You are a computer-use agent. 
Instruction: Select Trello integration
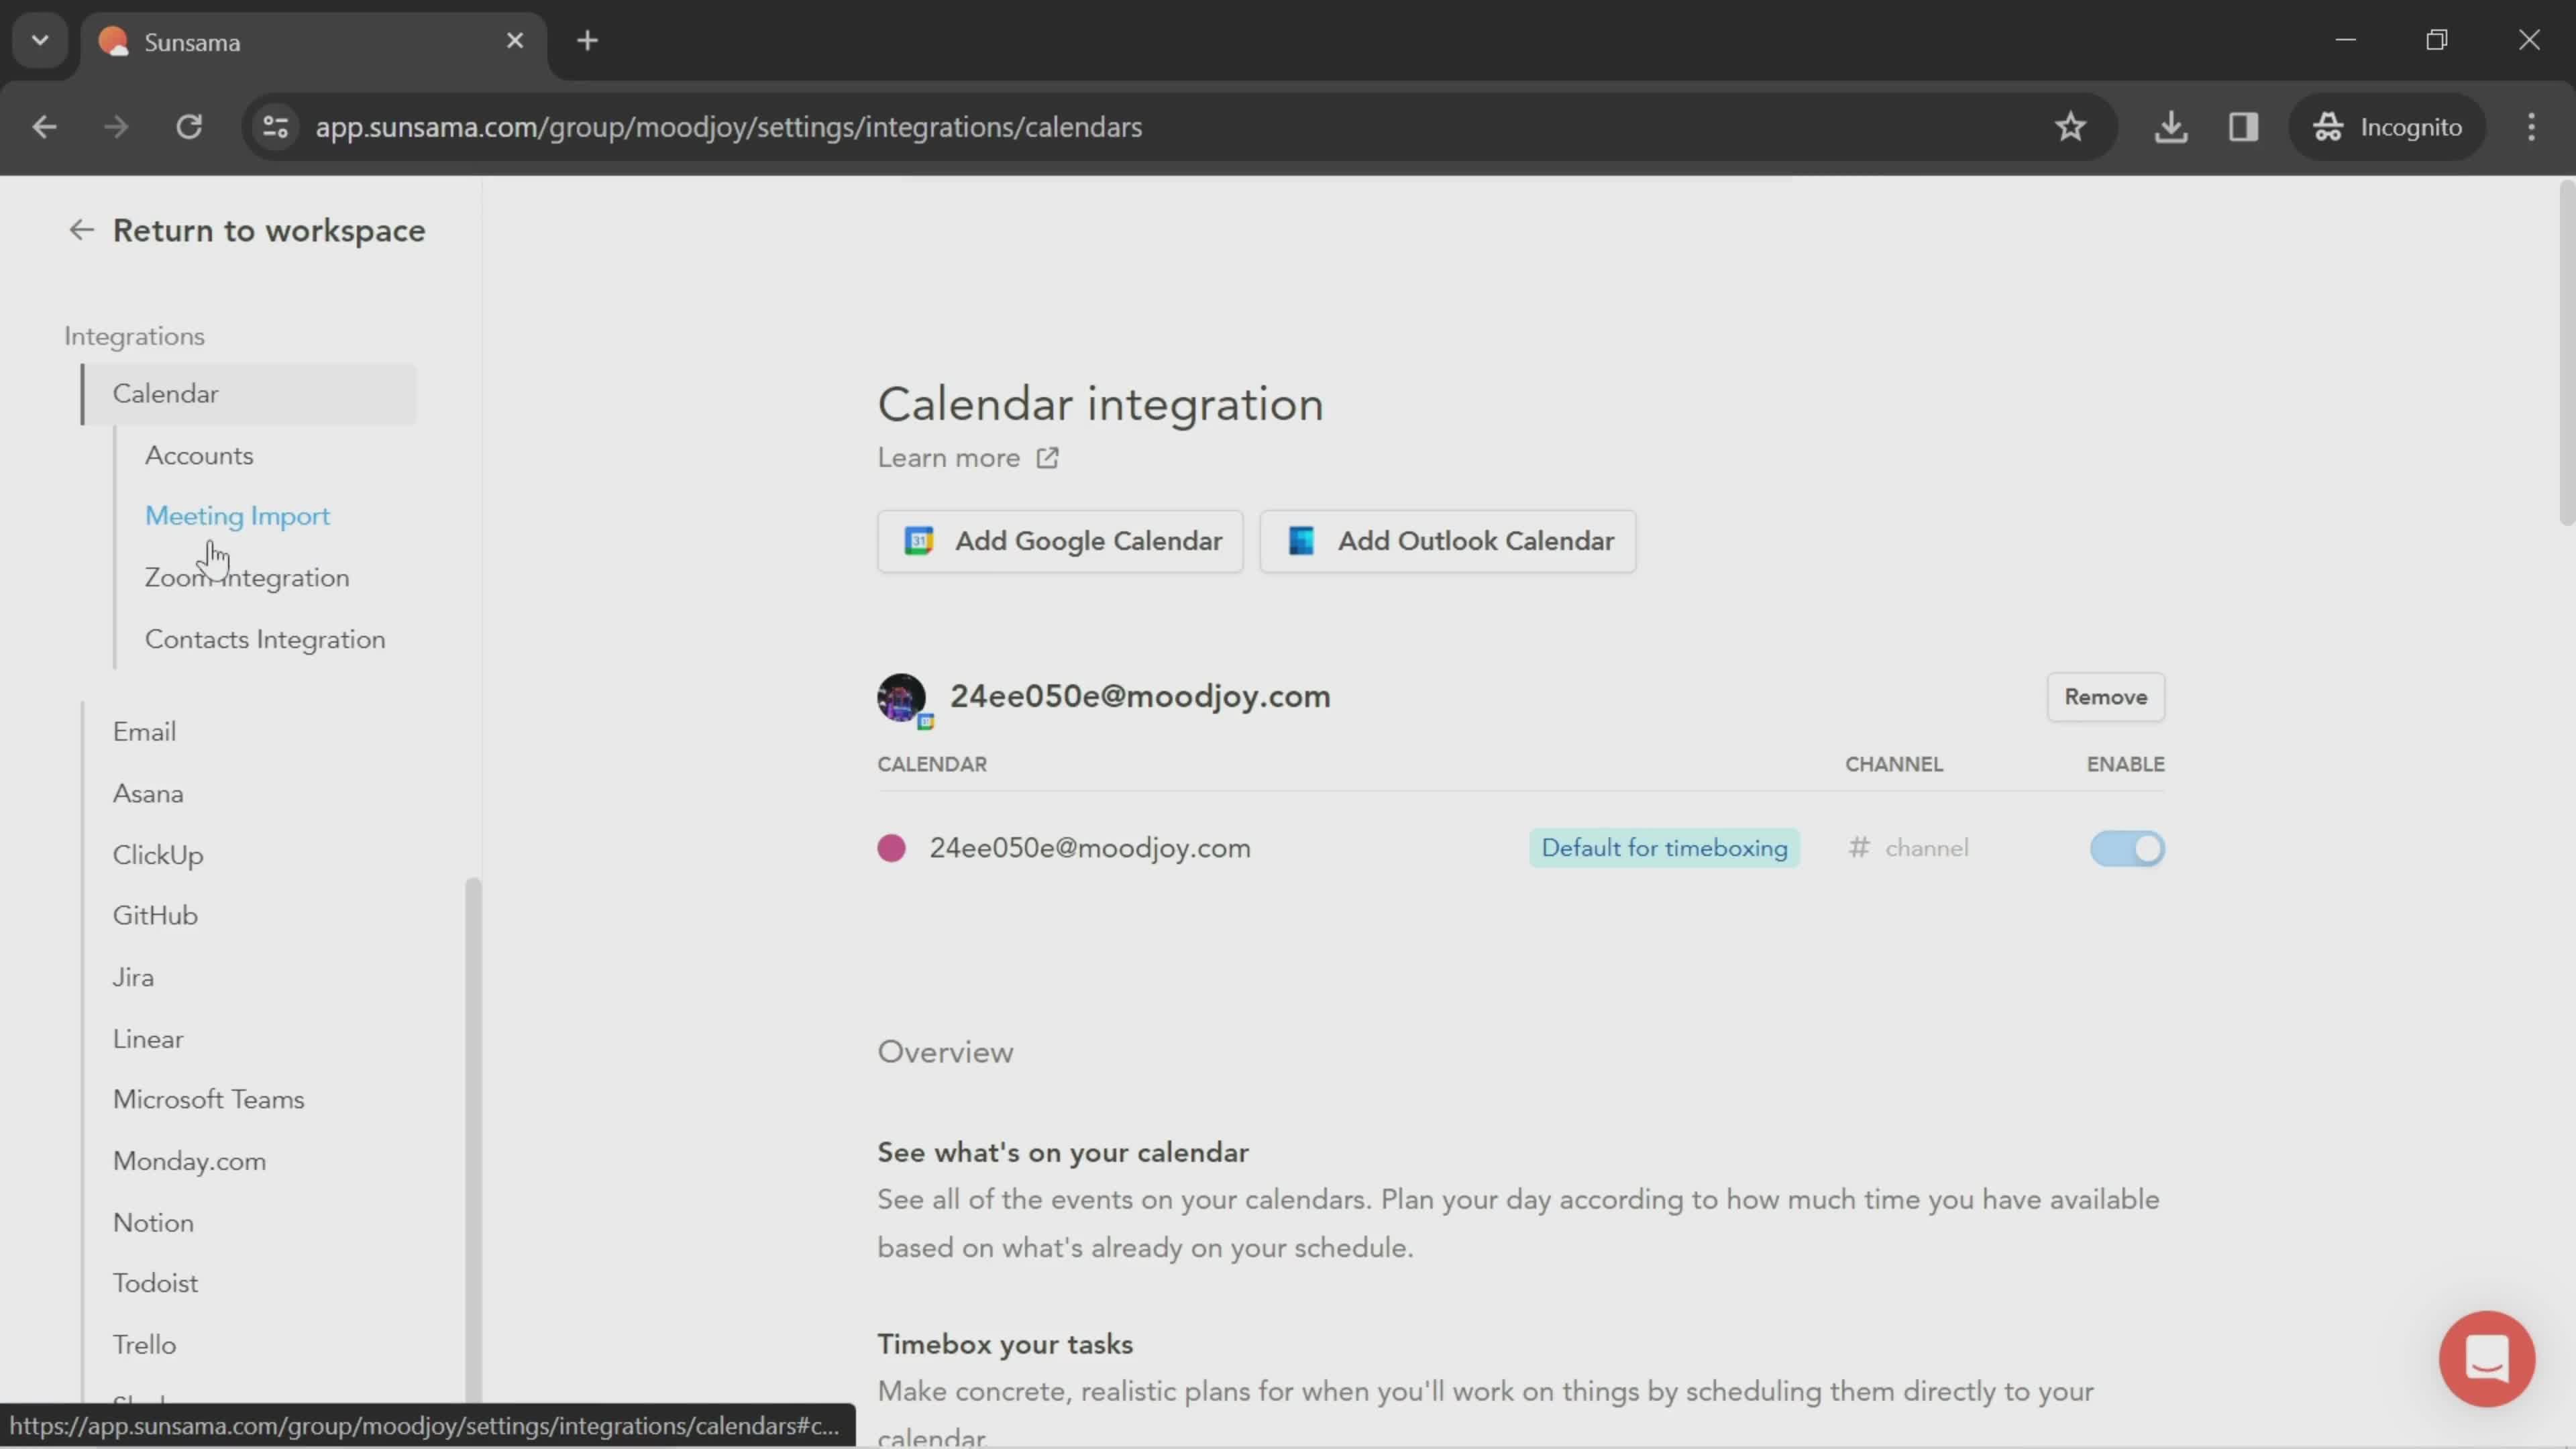(x=144, y=1344)
